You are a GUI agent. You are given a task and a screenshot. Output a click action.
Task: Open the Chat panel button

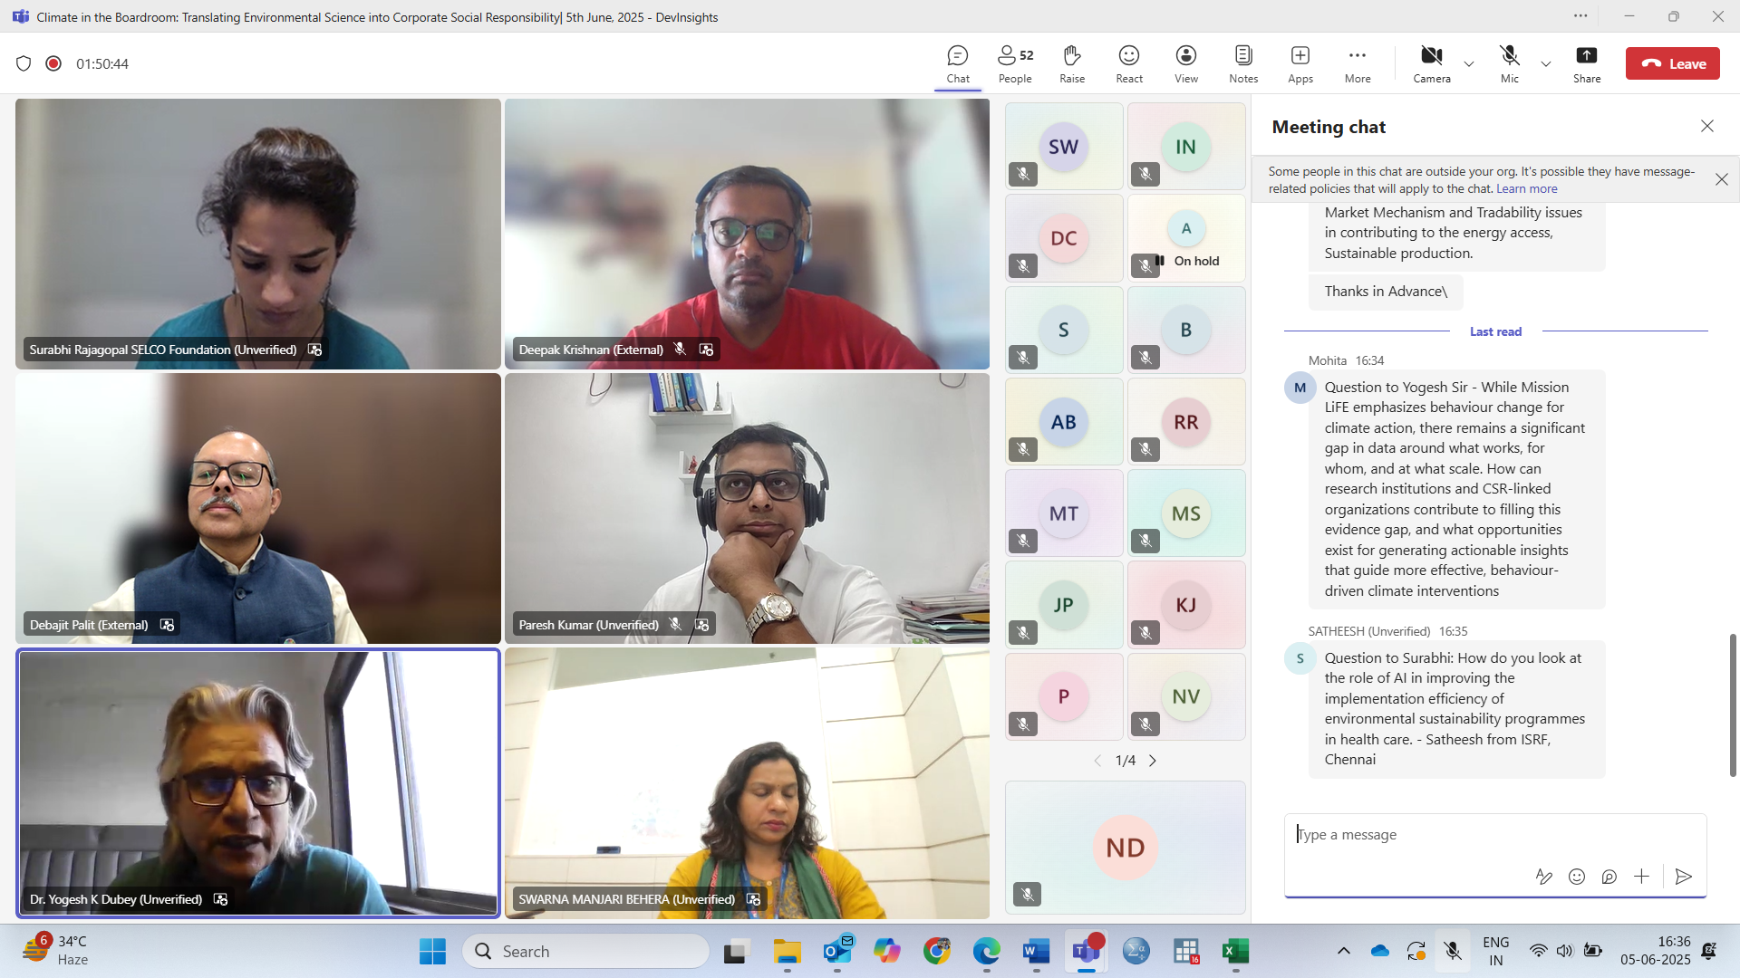click(958, 63)
